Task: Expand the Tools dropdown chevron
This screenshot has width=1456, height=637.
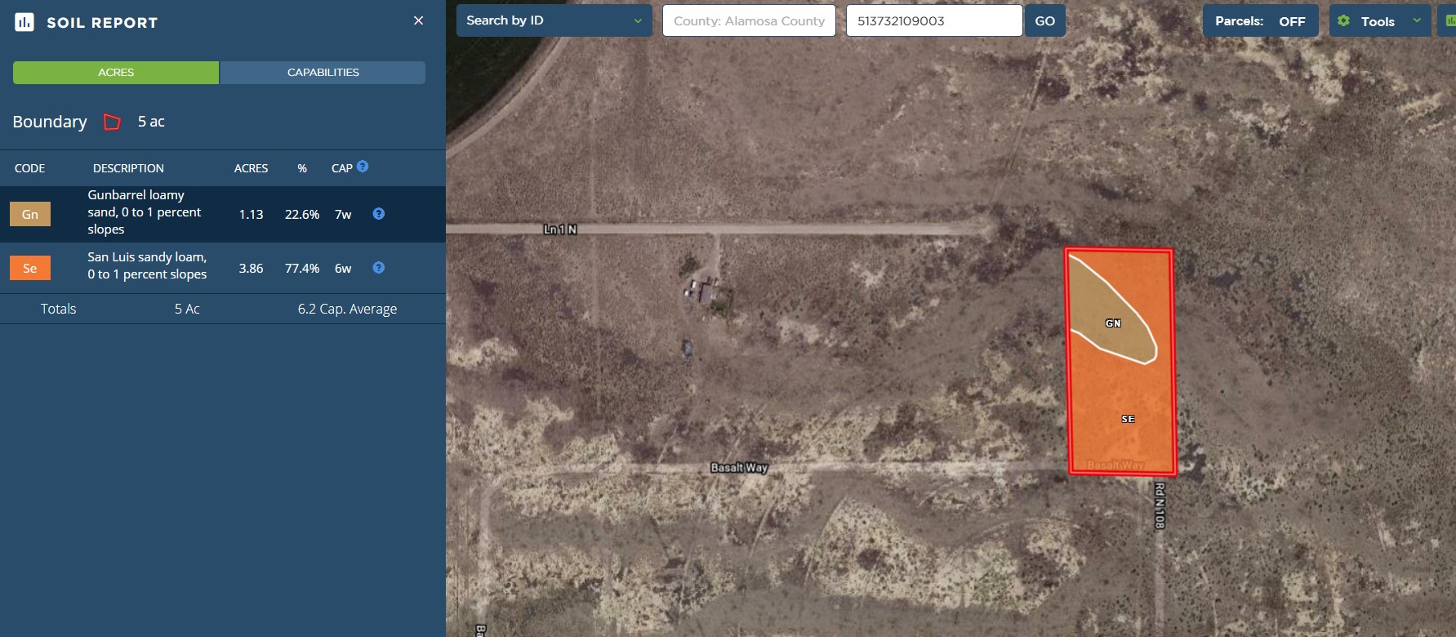Action: (x=1417, y=21)
